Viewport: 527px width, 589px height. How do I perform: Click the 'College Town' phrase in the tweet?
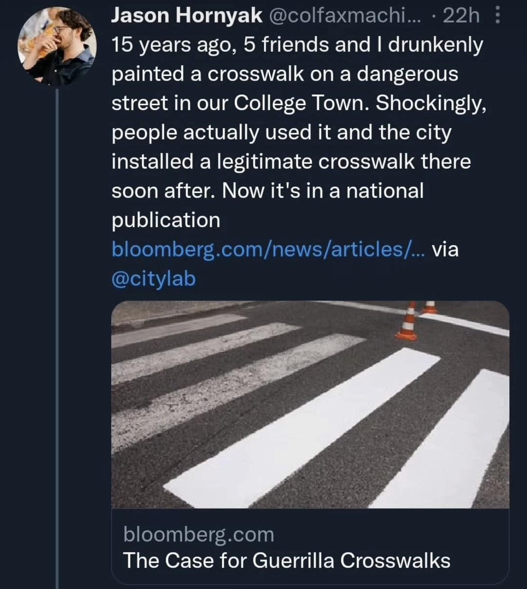(301, 103)
